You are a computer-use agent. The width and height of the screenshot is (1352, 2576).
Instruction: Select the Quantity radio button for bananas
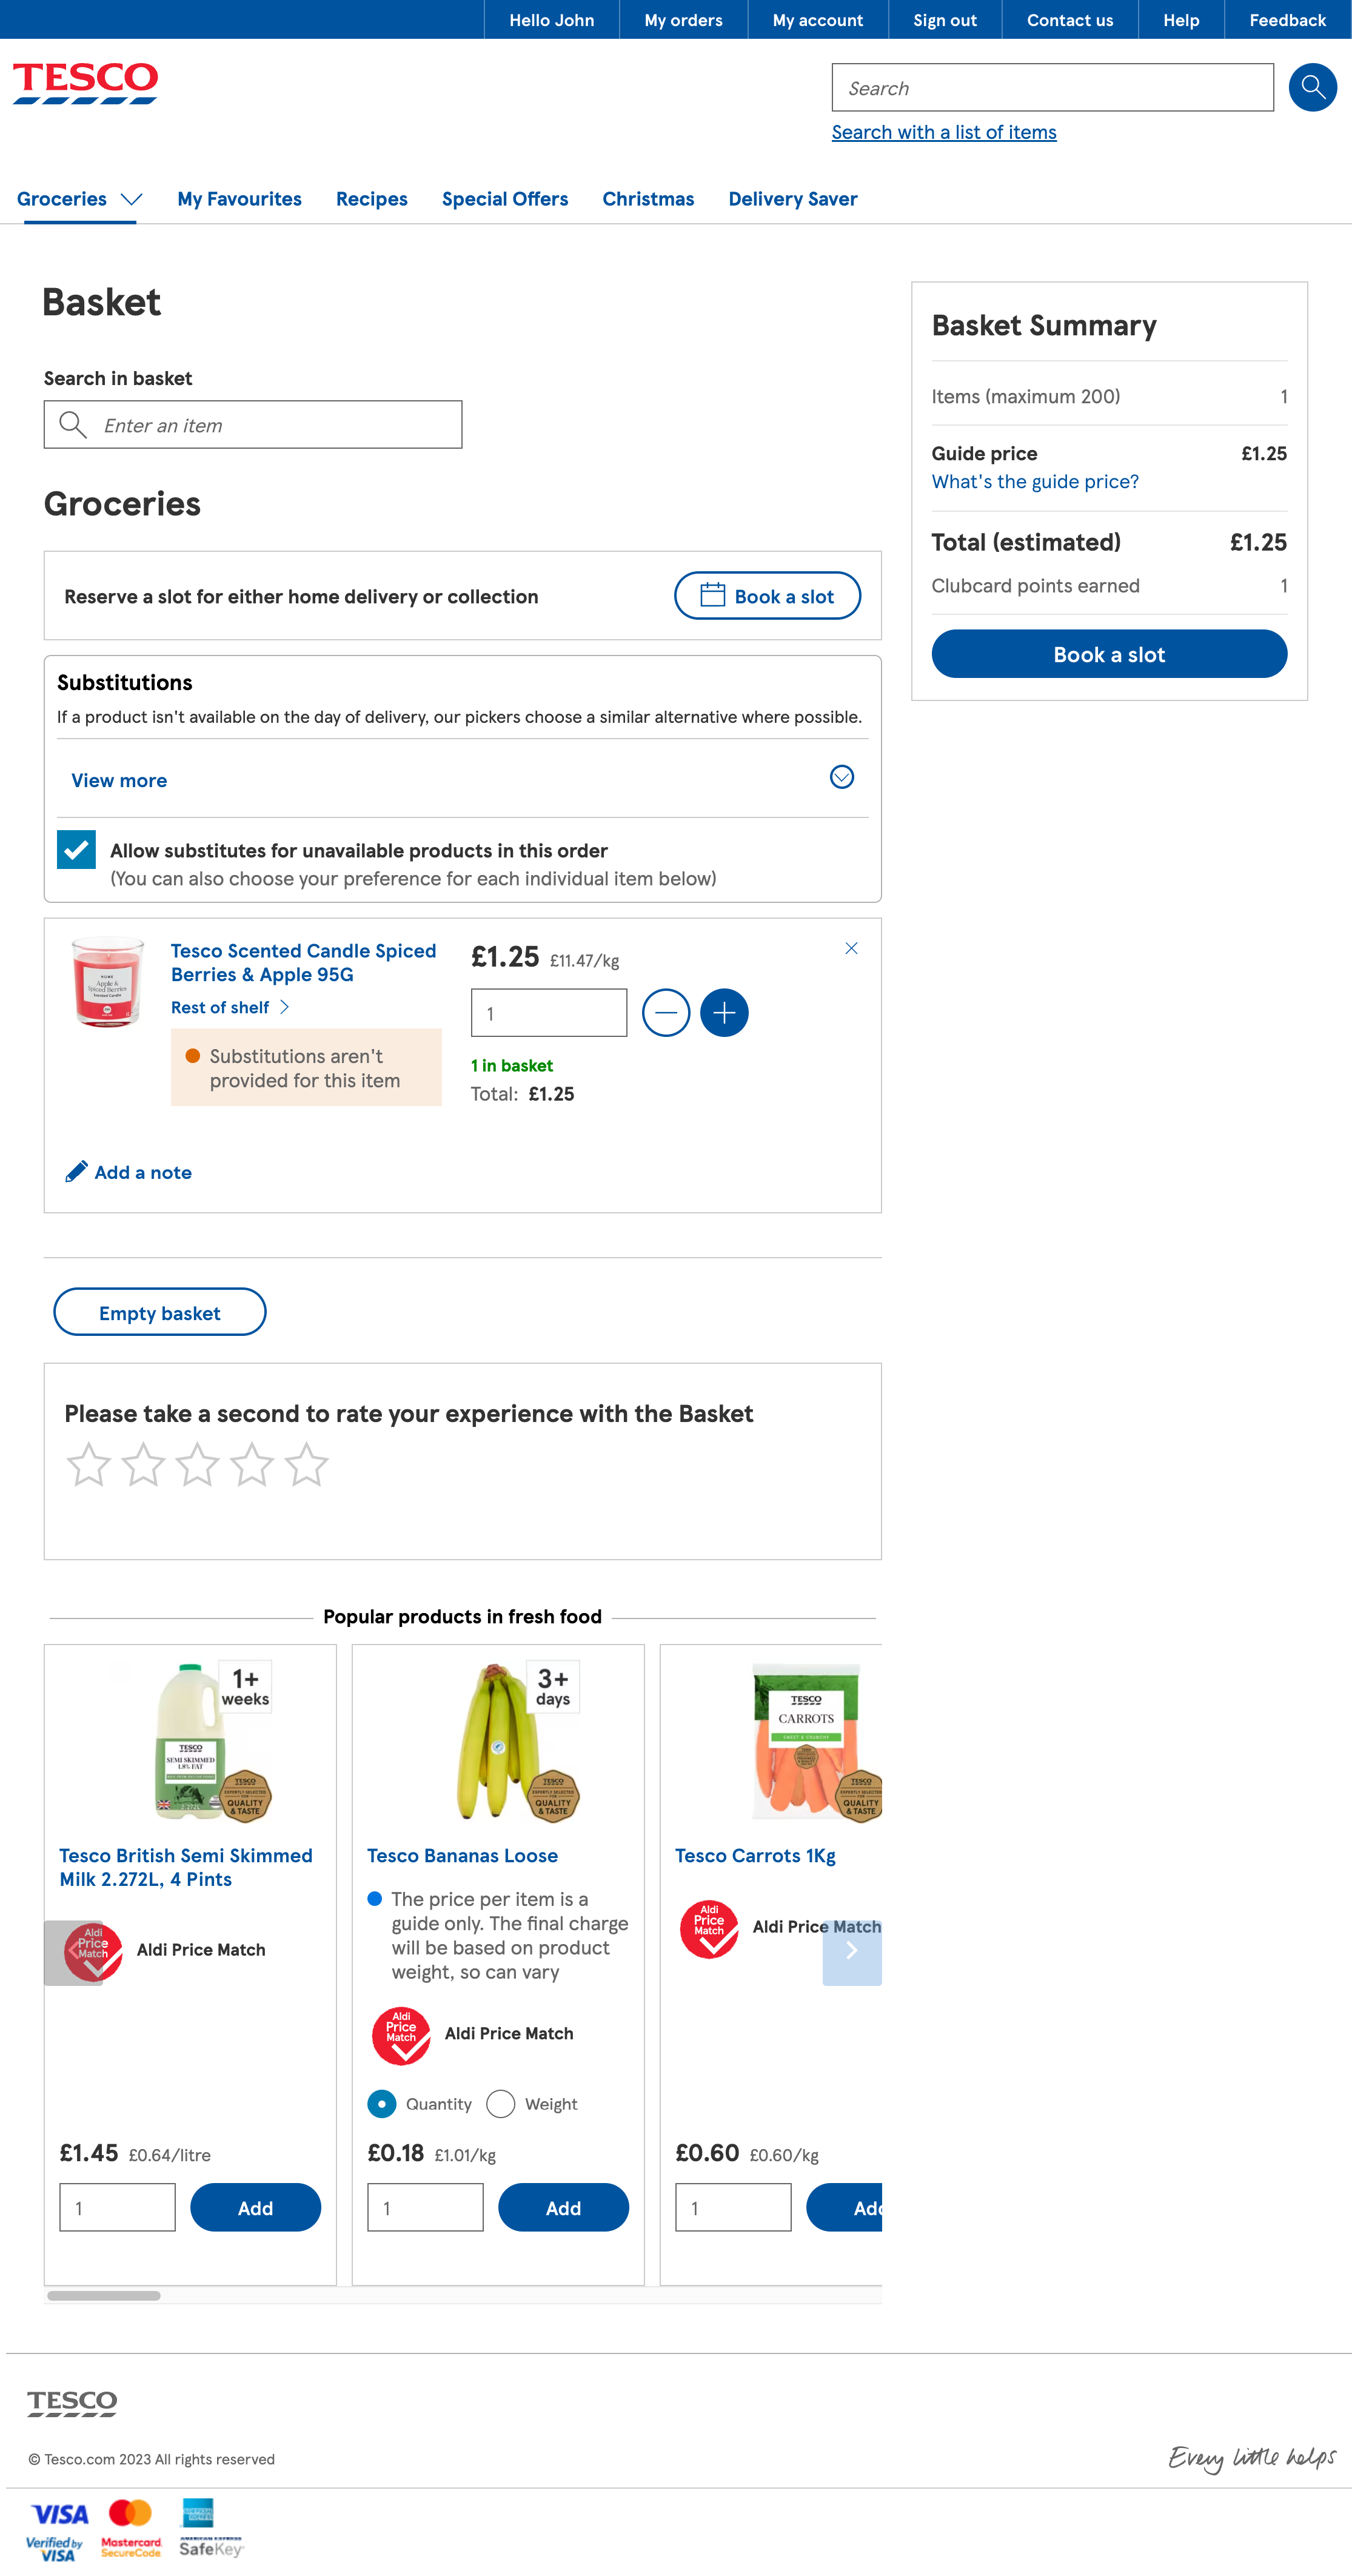[381, 2104]
